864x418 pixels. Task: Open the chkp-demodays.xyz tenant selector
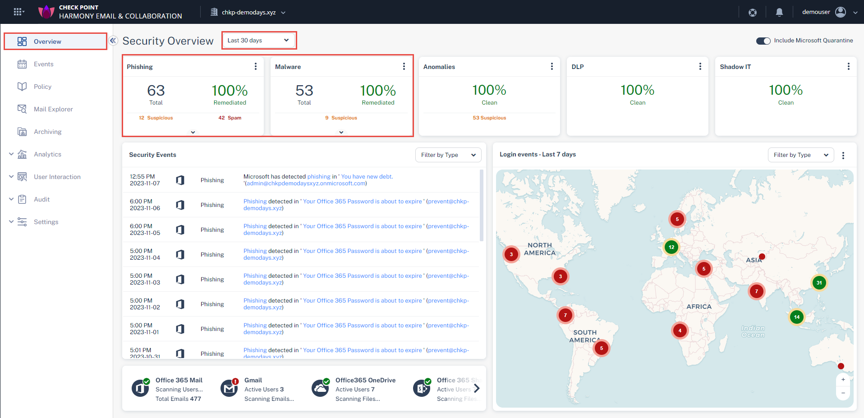(248, 12)
